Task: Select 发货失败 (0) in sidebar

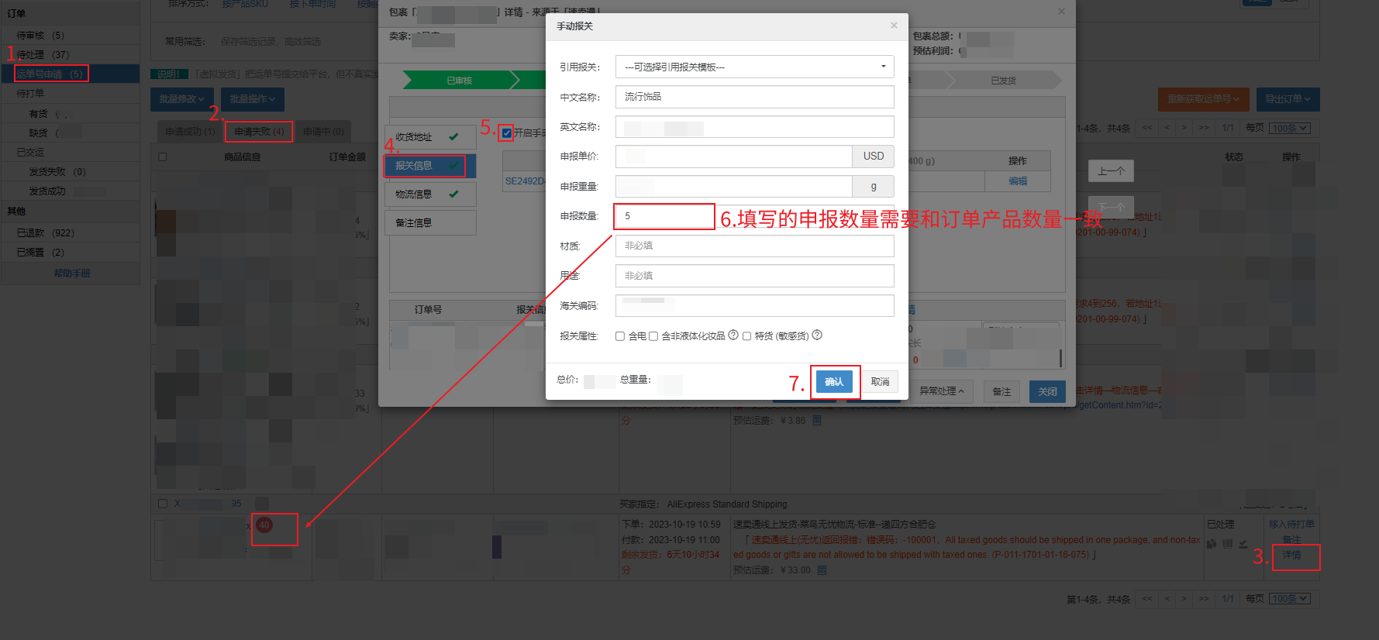Action: click(71, 172)
